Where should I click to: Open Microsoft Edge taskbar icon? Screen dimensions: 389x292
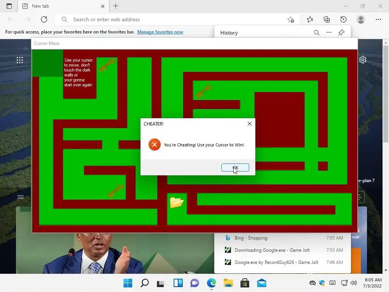211,283
